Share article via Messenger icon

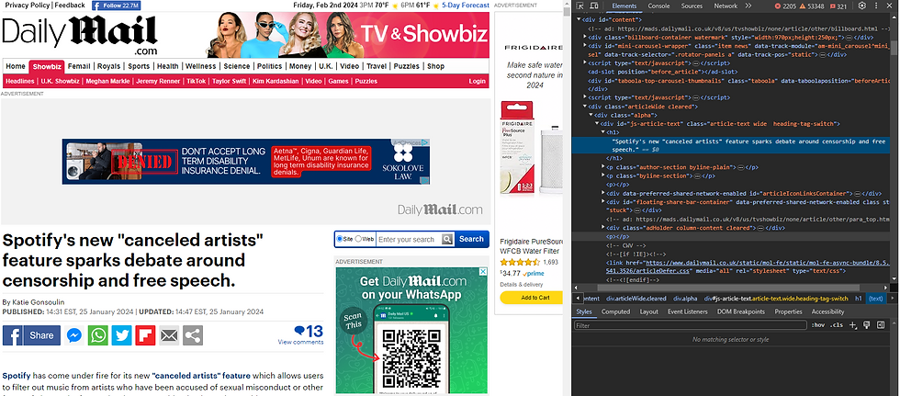click(x=74, y=335)
